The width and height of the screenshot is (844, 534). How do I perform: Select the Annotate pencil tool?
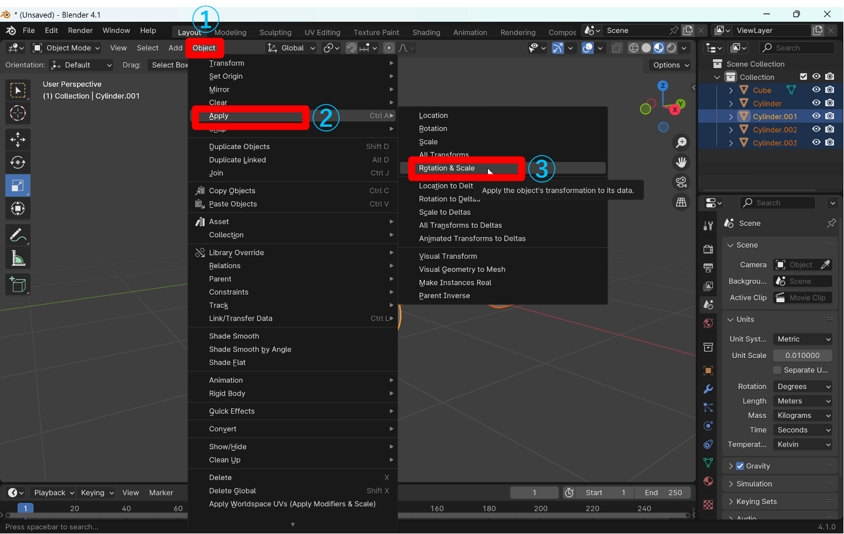(x=18, y=235)
